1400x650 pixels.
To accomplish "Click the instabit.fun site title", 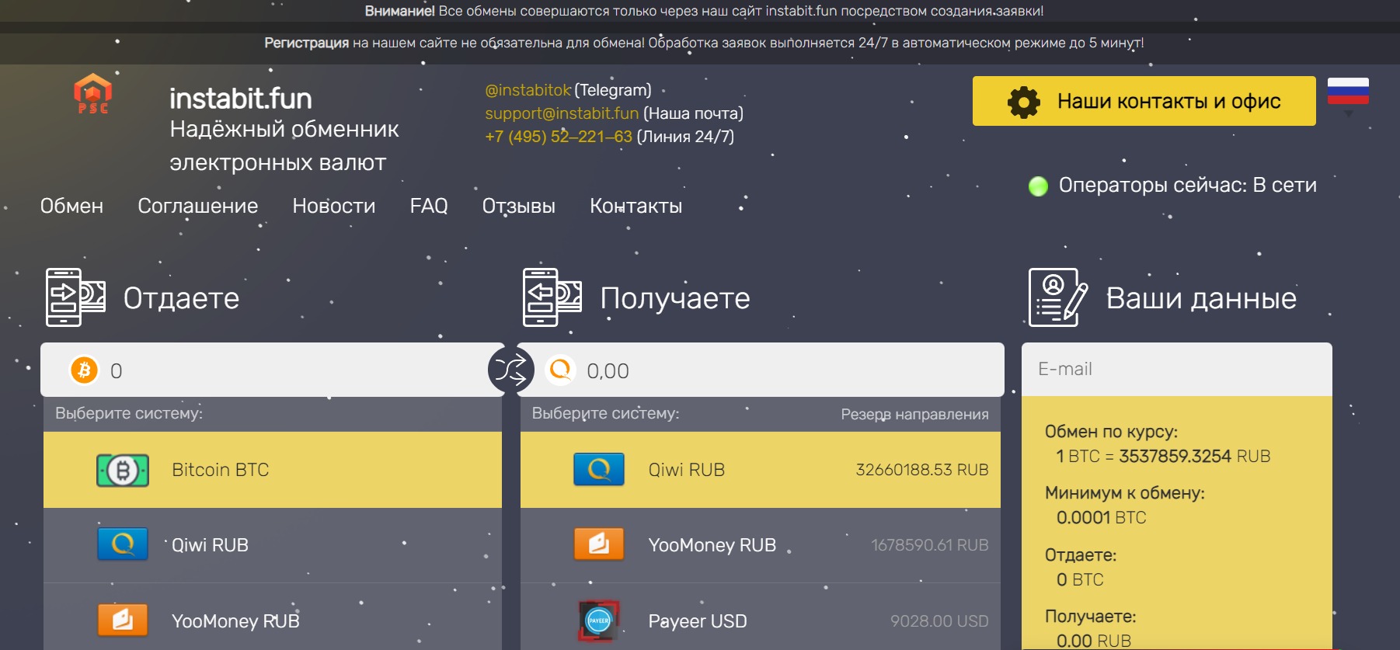I will click(241, 99).
